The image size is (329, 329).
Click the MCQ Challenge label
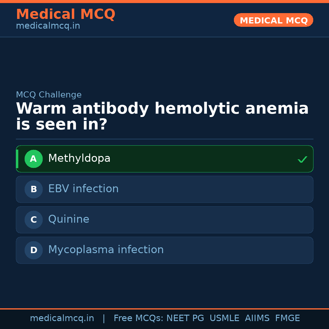coord(49,95)
